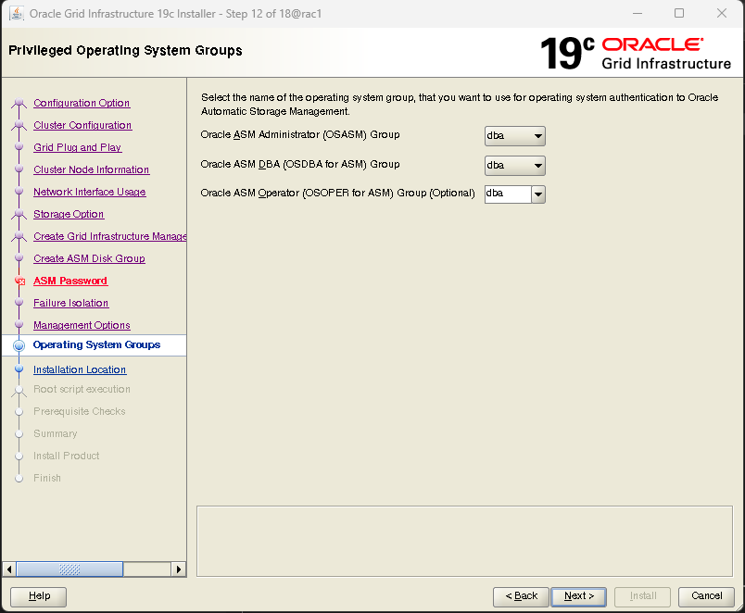Maximize the installer window
The height and width of the screenshot is (613, 745).
pos(679,13)
